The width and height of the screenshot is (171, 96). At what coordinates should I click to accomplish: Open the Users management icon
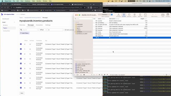pyautogui.click(x=163, y=15)
